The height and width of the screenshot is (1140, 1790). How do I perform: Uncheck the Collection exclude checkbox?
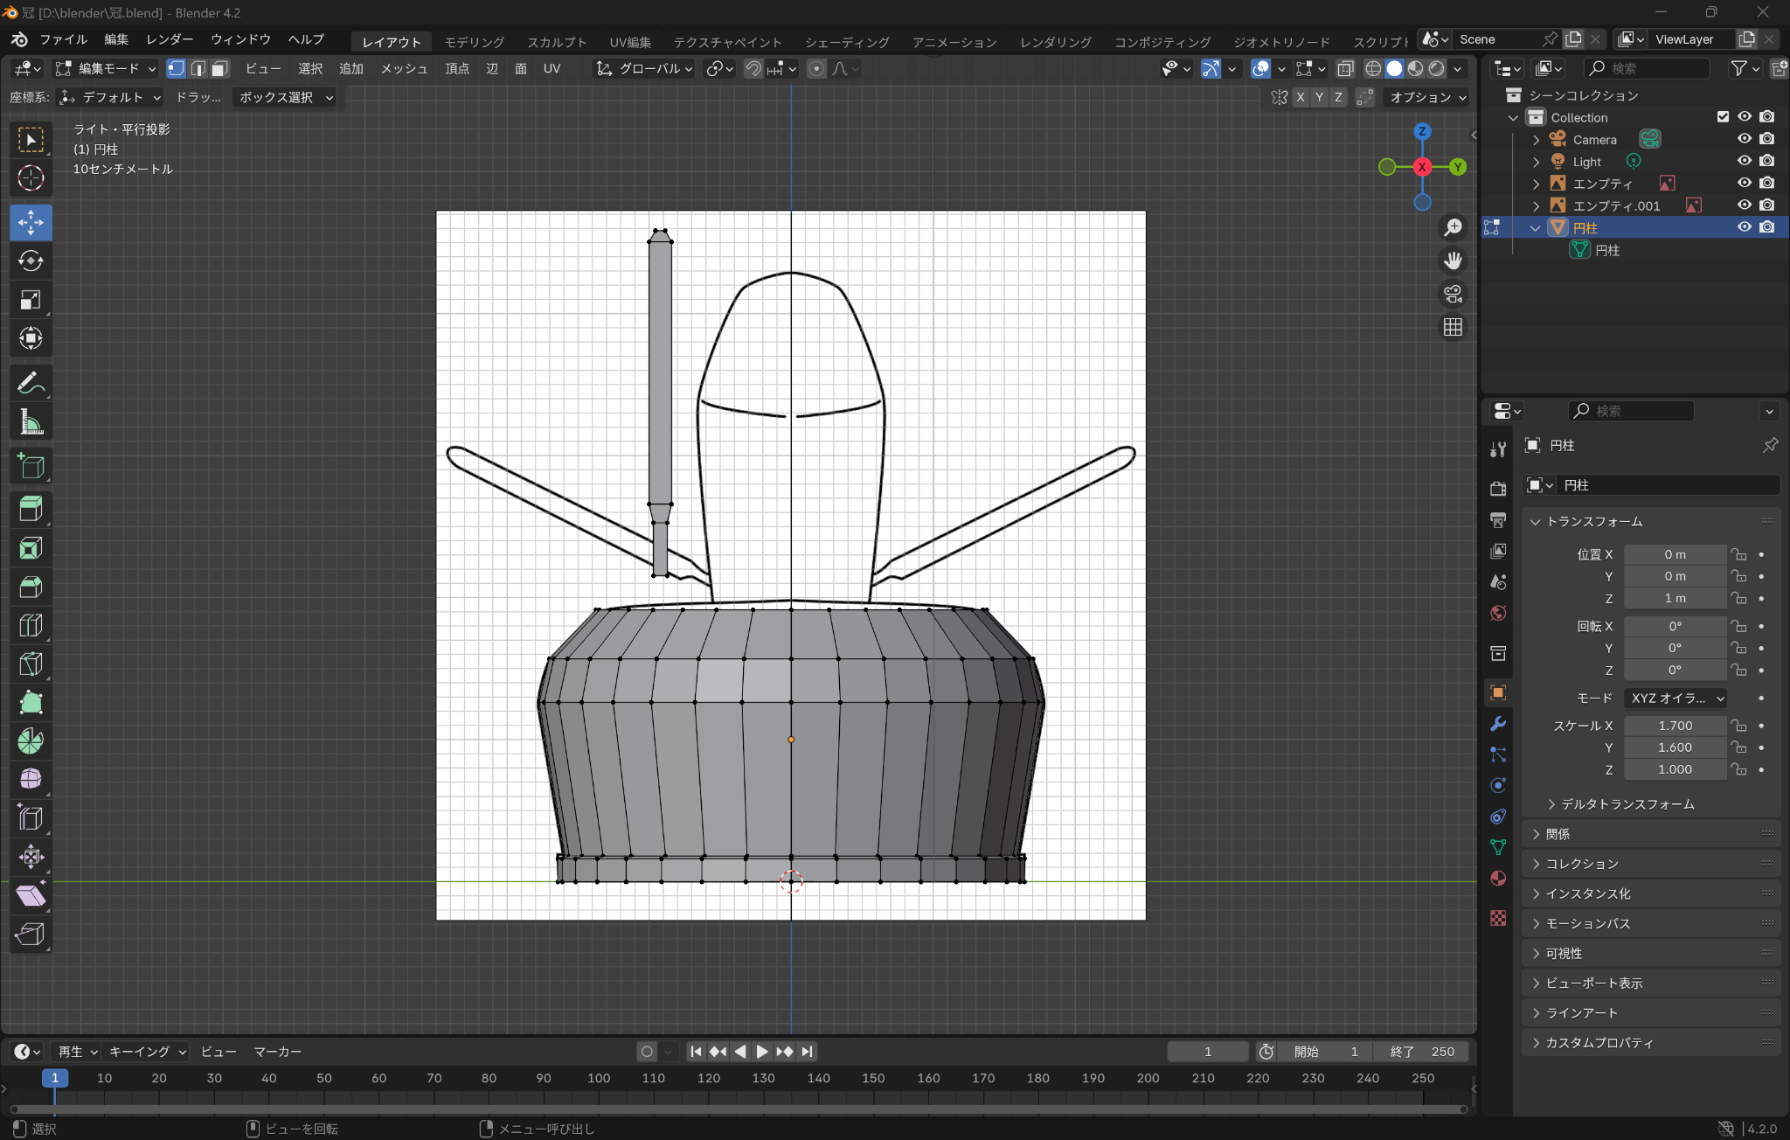(1723, 116)
